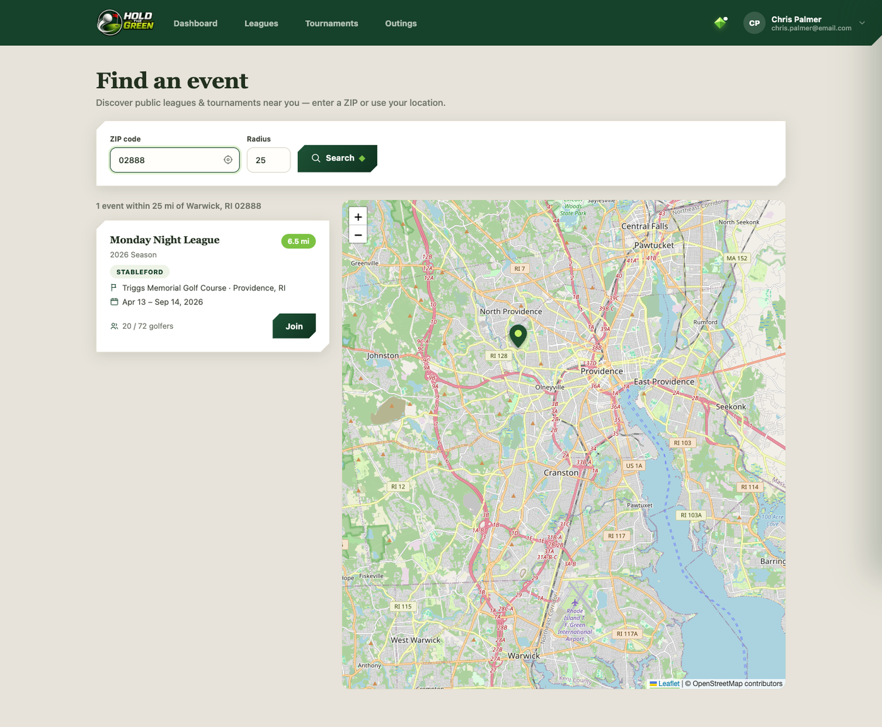This screenshot has width=882, height=727.
Task: Click the 6.5 mi distance badge
Action: click(x=298, y=241)
